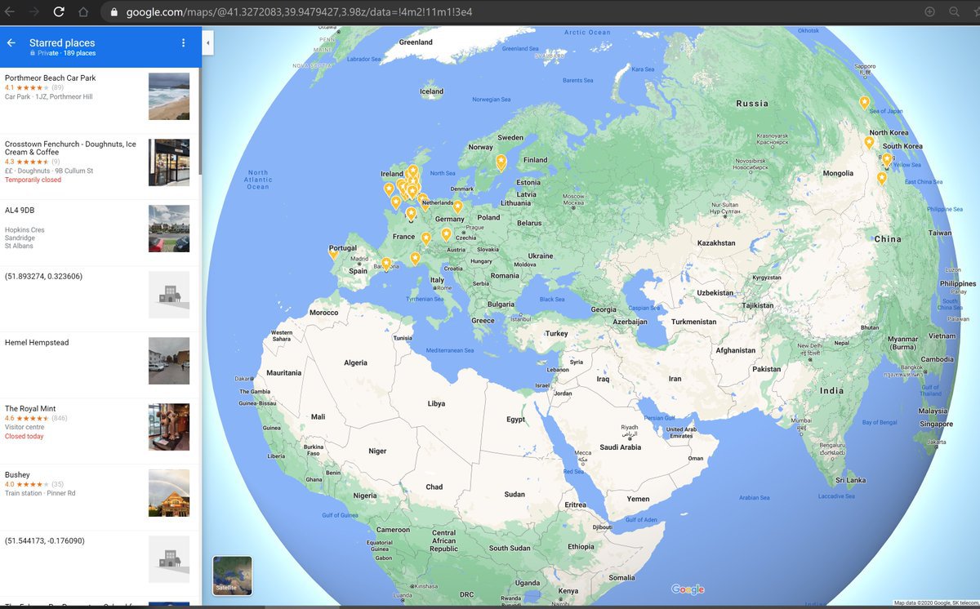Open The Royal Mint listing

coord(30,409)
